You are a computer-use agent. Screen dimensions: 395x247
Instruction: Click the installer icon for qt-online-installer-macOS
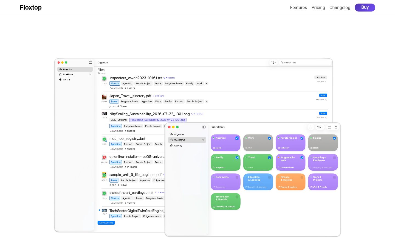click(104, 158)
